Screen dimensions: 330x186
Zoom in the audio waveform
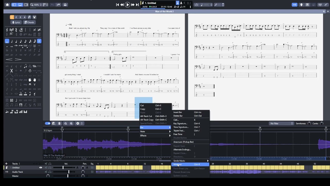coord(71,123)
